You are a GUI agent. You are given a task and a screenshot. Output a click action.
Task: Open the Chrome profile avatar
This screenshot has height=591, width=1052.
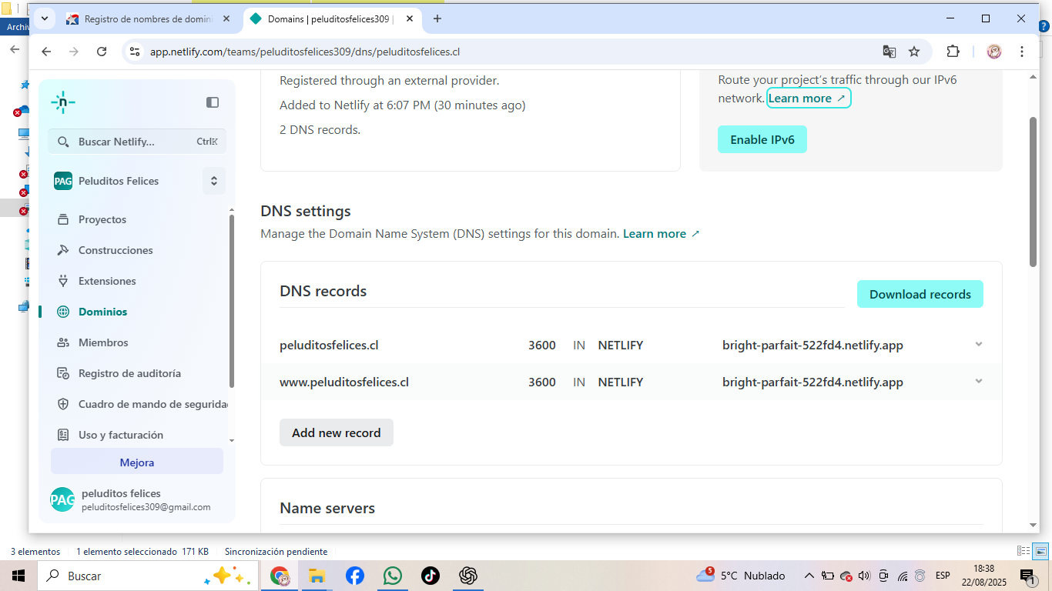tap(994, 52)
